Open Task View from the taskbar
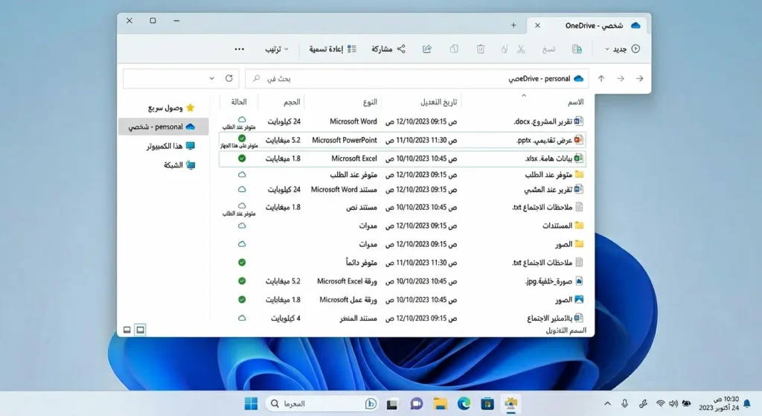The width and height of the screenshot is (762, 416). (392, 404)
